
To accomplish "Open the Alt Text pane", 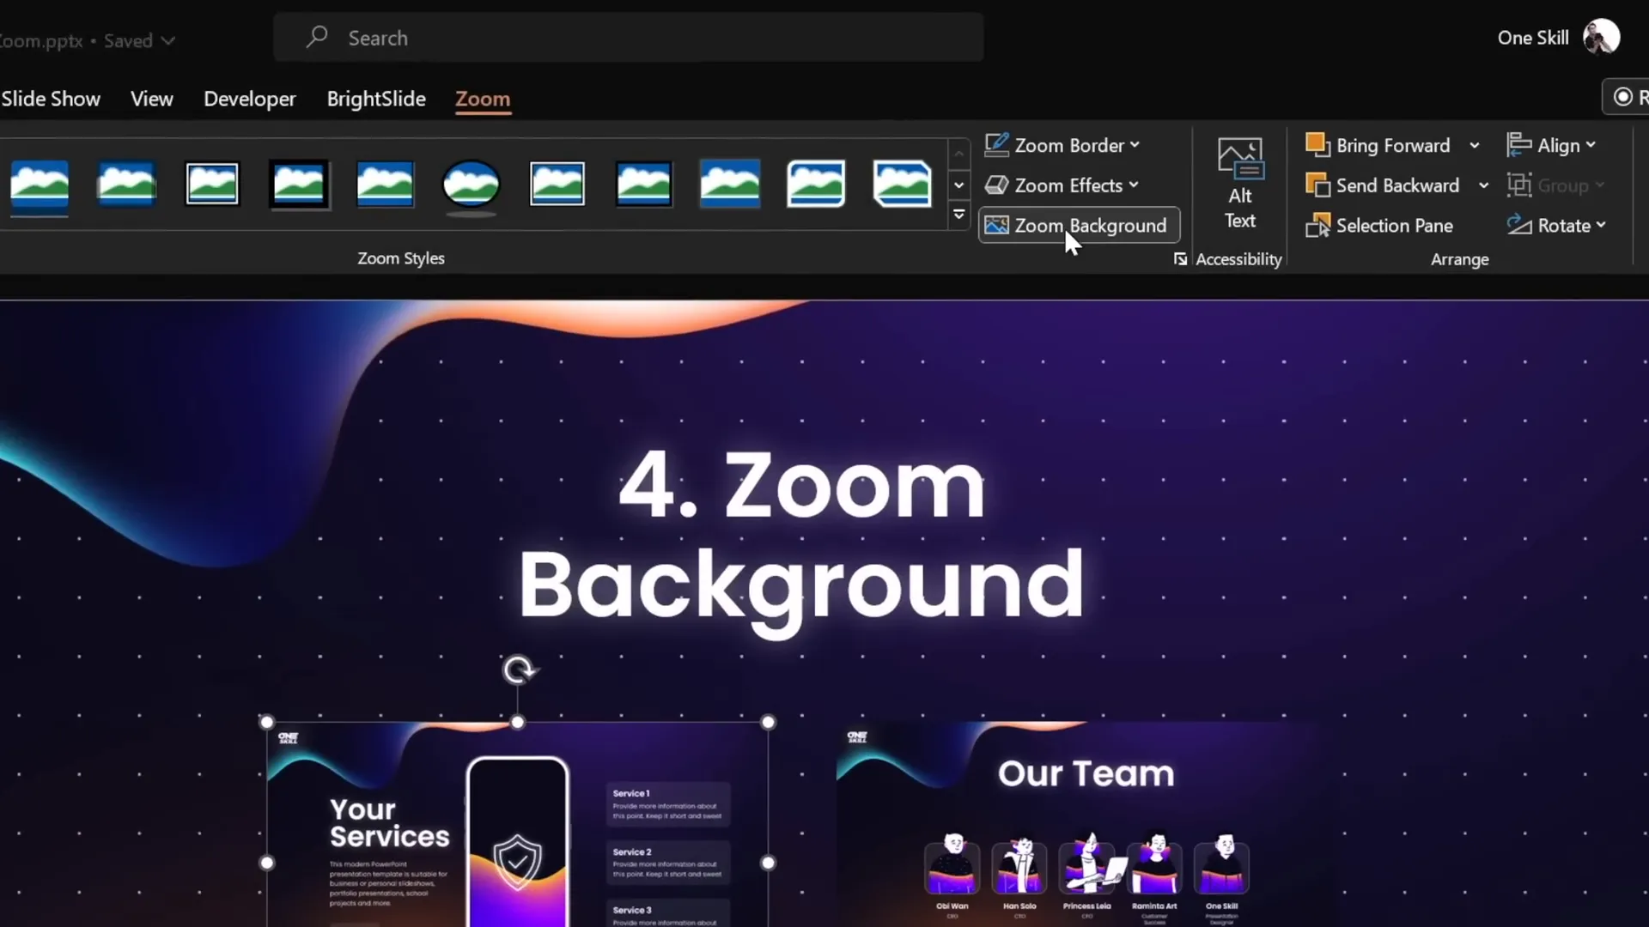I will click(1239, 182).
